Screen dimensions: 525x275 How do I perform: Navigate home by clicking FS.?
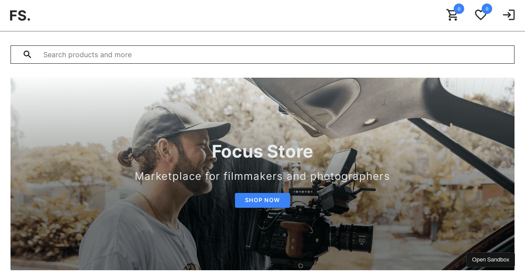[20, 15]
